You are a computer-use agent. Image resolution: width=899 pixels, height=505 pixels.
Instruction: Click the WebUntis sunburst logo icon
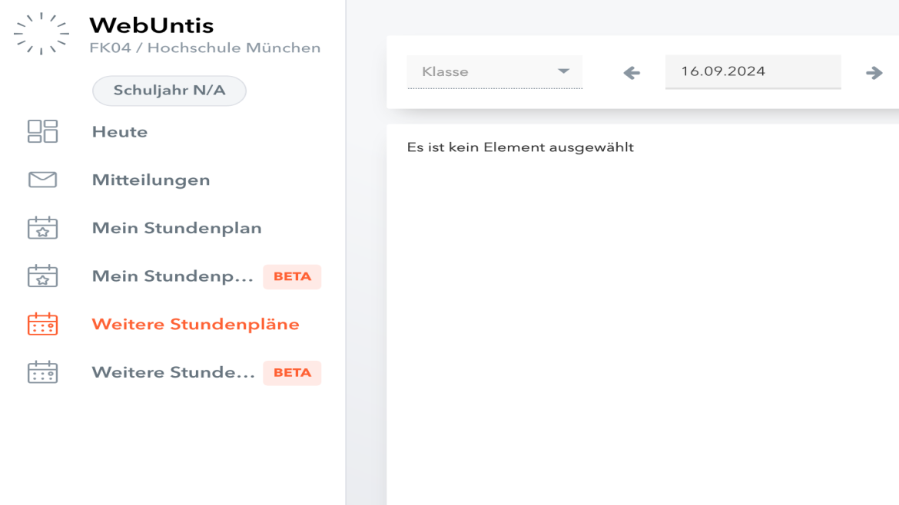[41, 34]
